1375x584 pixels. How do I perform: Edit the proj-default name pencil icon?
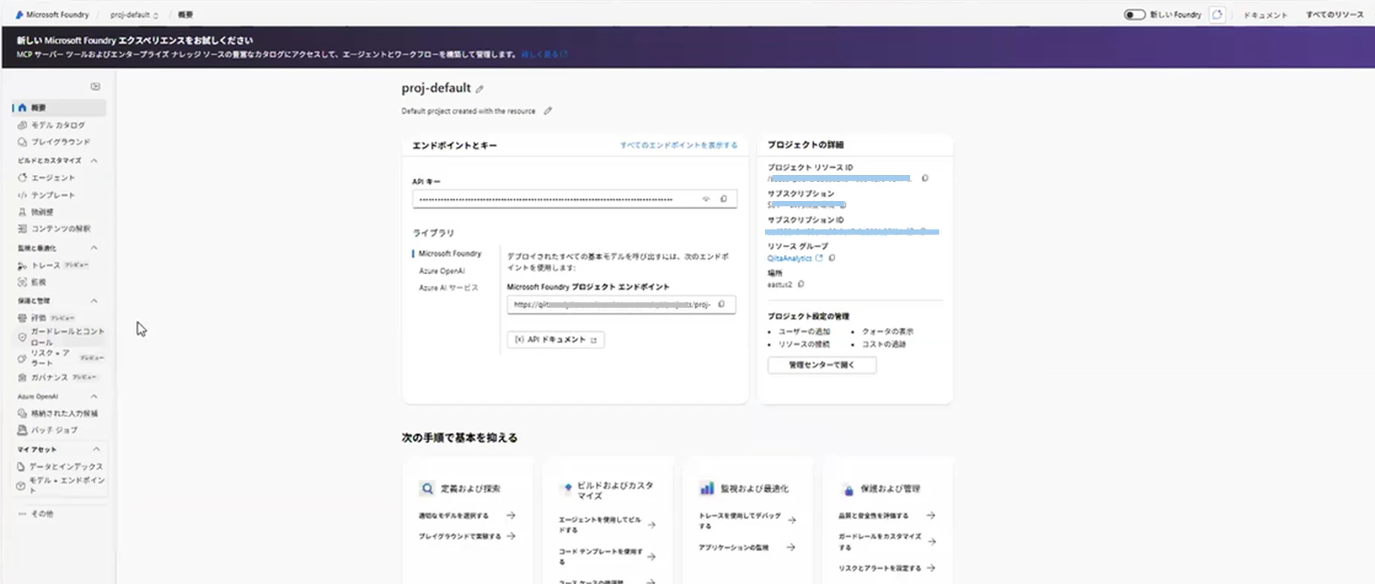coord(480,89)
